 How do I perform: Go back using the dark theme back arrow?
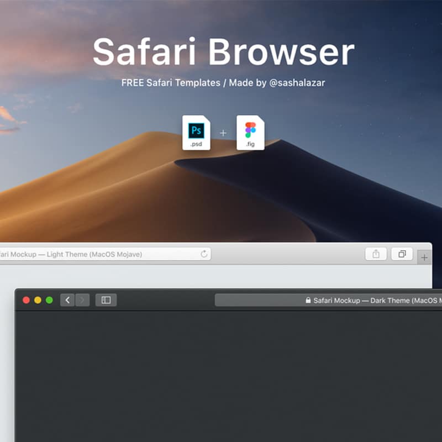(x=67, y=301)
